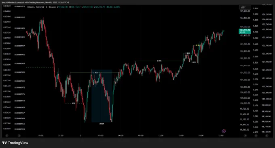Click the 18:00 label left of 21:00 on the time axis
The image size is (275, 148).
pos(41,135)
